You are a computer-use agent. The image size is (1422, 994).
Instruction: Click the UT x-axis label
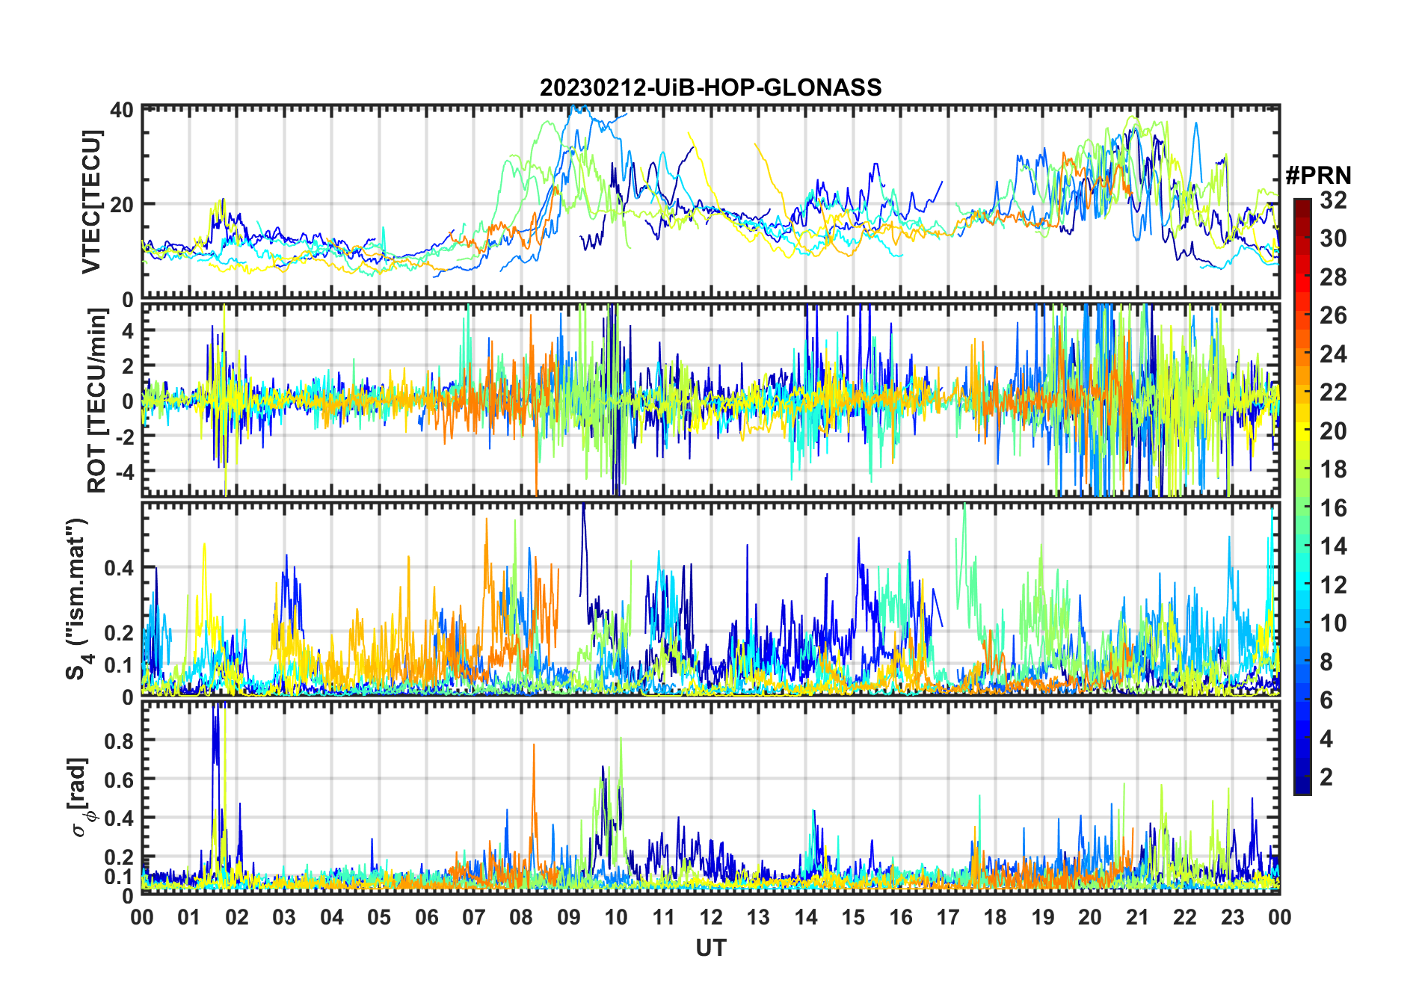tap(710, 948)
